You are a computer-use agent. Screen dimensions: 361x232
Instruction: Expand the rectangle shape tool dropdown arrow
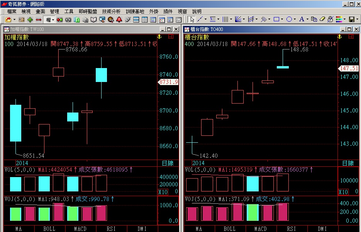(x=283, y=19)
